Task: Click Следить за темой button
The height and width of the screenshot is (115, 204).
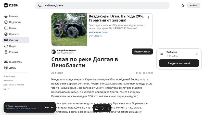Action: [179, 63]
